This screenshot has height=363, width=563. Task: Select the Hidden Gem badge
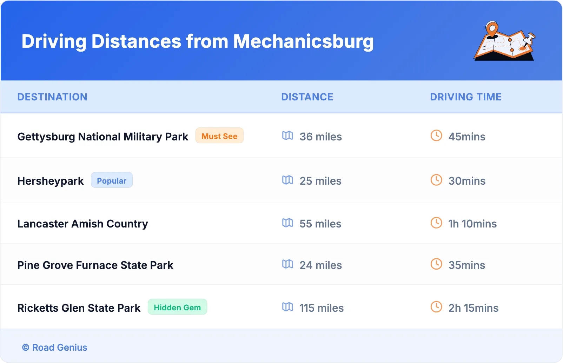pyautogui.click(x=177, y=307)
